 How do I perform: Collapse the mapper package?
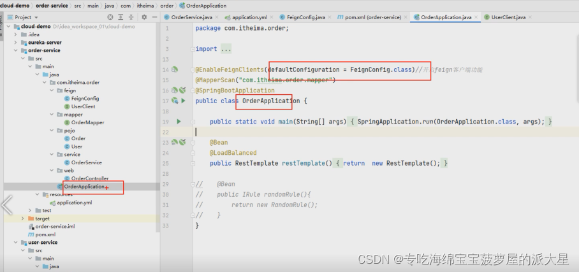[52, 115]
